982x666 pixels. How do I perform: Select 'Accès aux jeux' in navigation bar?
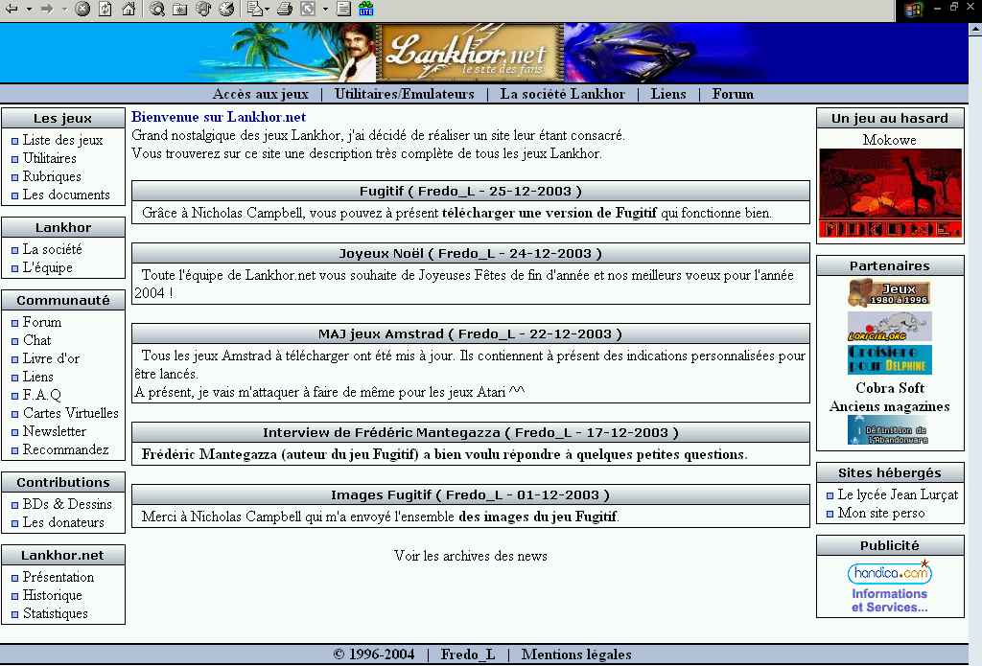coord(260,94)
